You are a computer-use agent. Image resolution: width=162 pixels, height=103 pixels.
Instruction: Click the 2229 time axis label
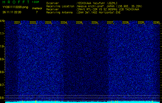point(141,22)
